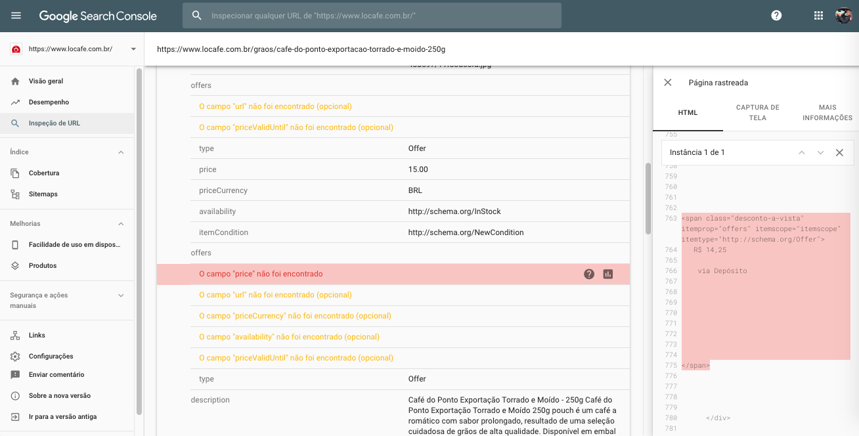The width and height of the screenshot is (859, 436).
Task: Close the Instância 1 de 1 bar
Action: 839,152
